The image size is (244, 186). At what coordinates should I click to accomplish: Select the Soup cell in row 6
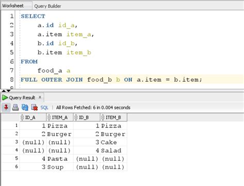click(x=60, y=167)
